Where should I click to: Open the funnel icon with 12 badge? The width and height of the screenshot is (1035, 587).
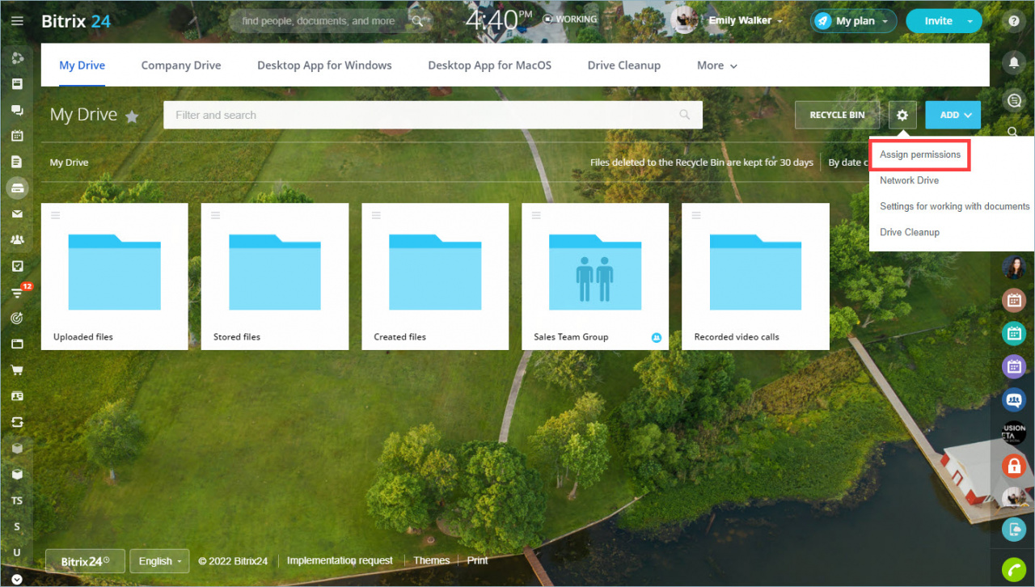tap(19, 292)
